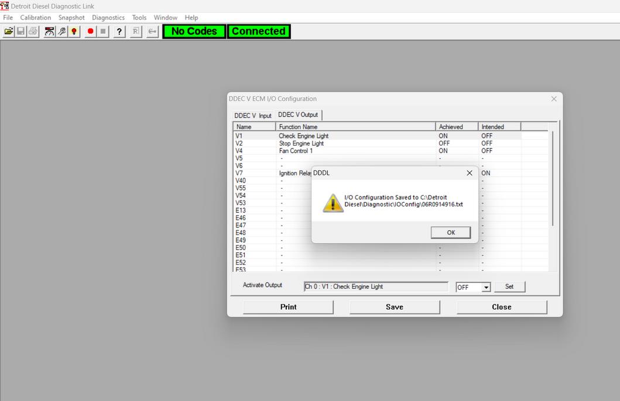Screen dimensions: 620x401
Task: Switch to the DDEC V Input tab
Action: click(x=253, y=116)
